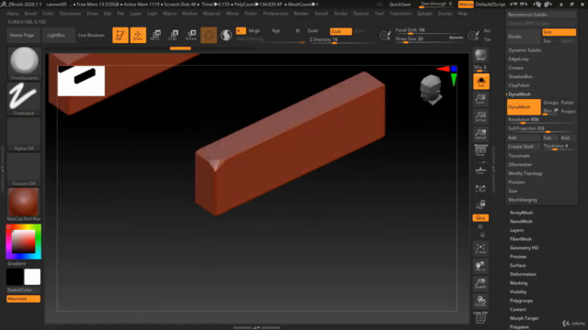Toggle the L.Sym local symmetry button
588x330 pixels.
[481, 188]
